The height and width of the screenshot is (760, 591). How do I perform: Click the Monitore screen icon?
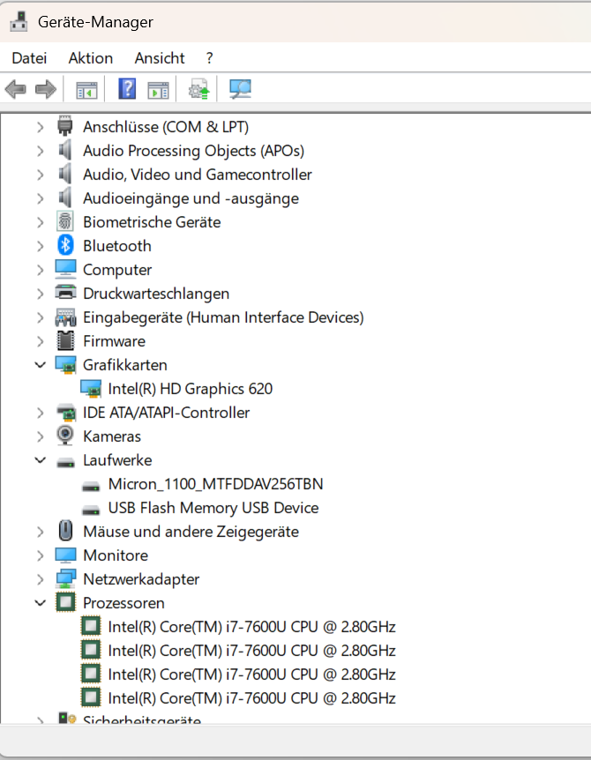pos(65,555)
